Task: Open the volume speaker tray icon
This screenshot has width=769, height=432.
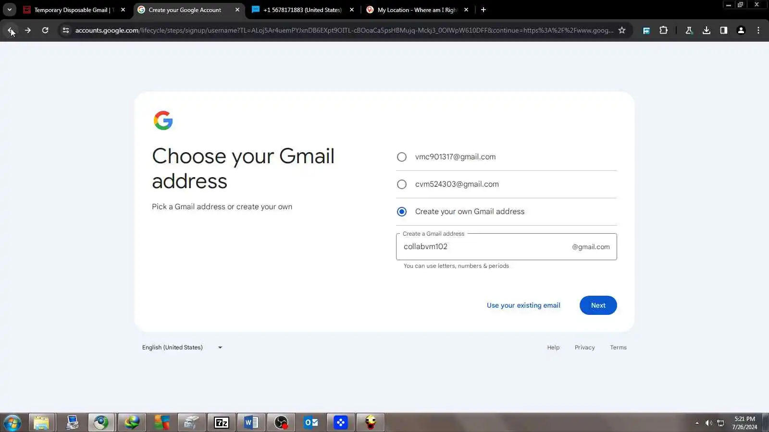Action: (708, 423)
